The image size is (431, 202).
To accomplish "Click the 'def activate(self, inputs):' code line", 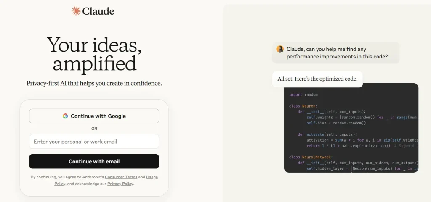I will pos(327,134).
